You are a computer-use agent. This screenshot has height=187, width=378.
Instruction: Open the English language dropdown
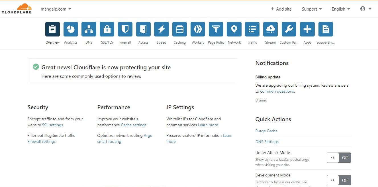pos(341,9)
